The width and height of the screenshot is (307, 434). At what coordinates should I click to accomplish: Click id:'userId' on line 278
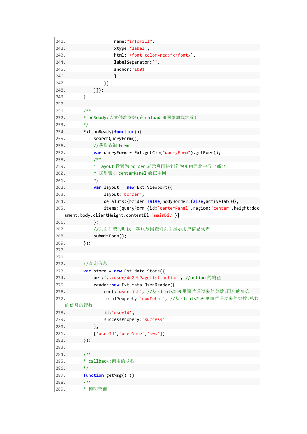[x=119, y=313]
